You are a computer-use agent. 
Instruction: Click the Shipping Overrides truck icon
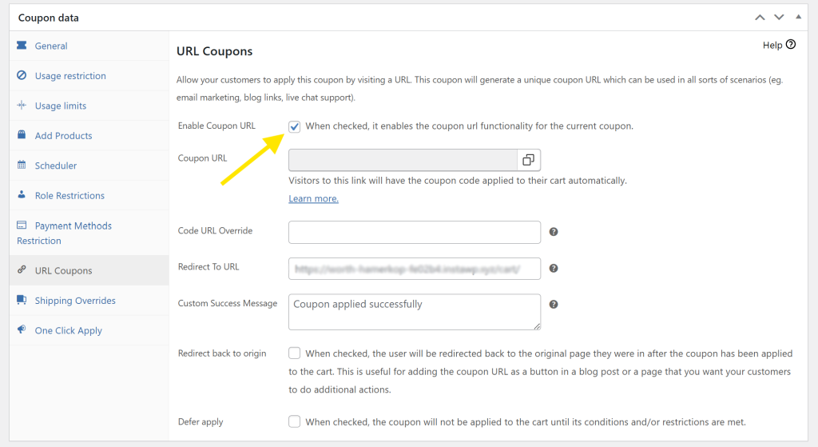22,300
